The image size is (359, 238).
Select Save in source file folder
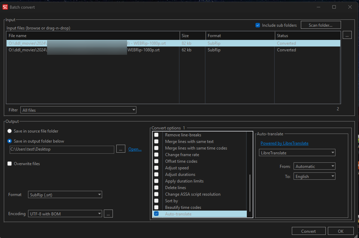coord(10,131)
